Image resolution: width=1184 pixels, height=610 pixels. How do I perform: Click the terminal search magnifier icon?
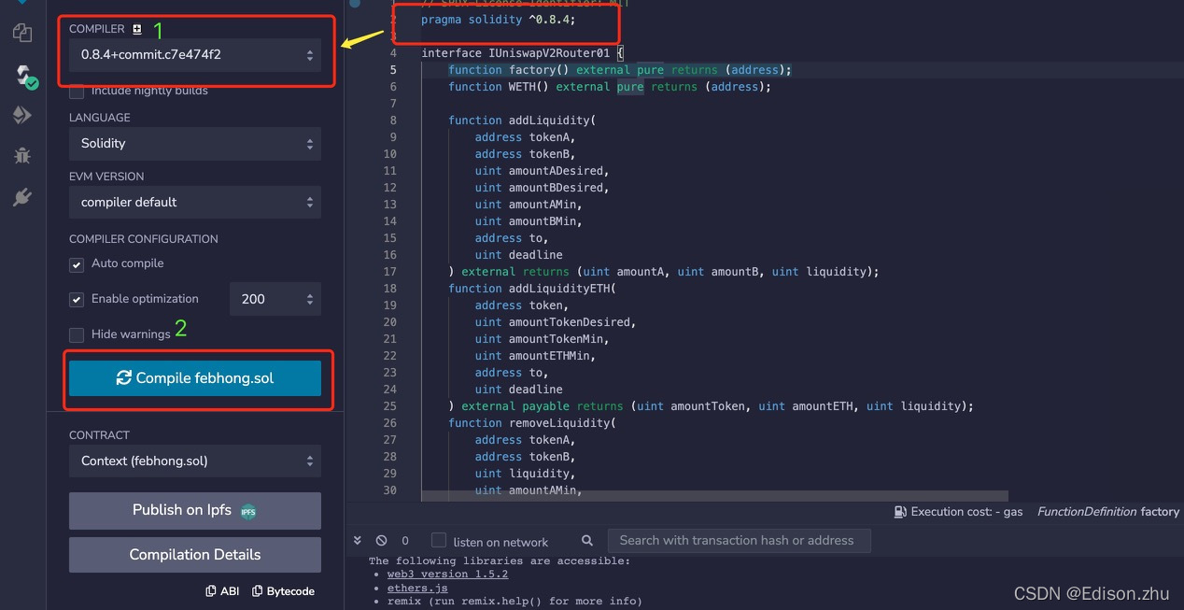click(x=587, y=540)
